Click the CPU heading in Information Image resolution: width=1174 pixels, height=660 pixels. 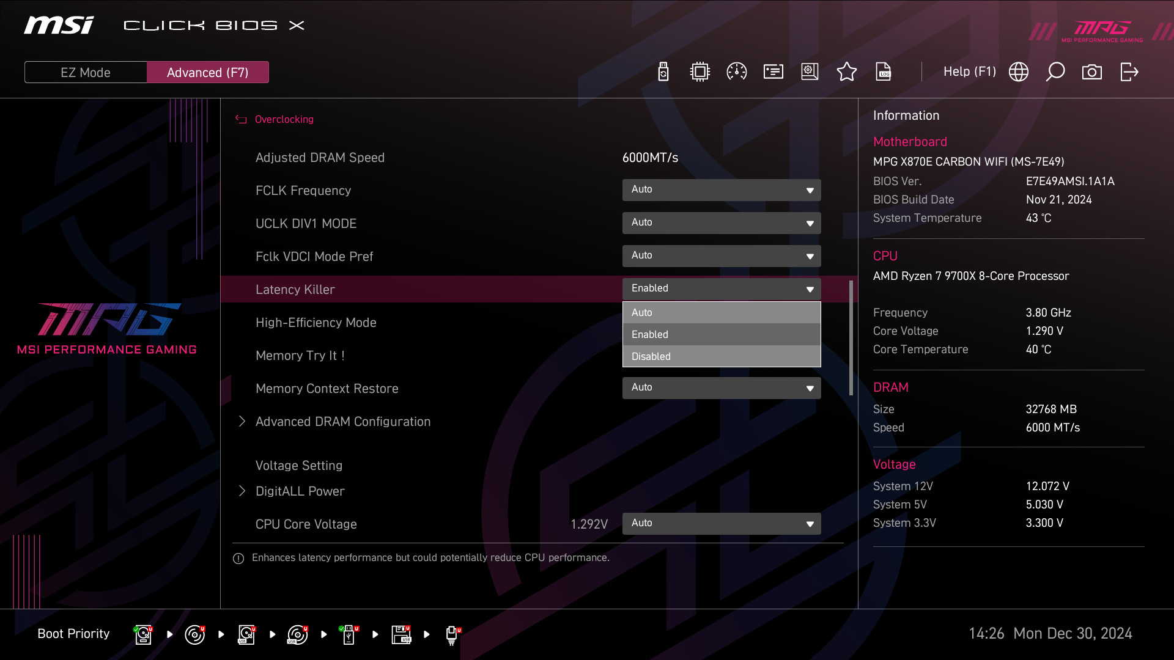(x=885, y=256)
